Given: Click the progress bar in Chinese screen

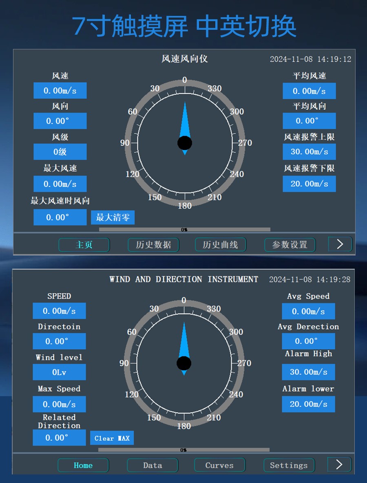Looking at the screenshot, I should click(185, 230).
